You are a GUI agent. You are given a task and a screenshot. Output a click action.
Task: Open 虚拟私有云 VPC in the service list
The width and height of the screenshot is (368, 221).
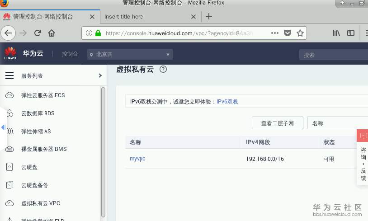[41, 203]
